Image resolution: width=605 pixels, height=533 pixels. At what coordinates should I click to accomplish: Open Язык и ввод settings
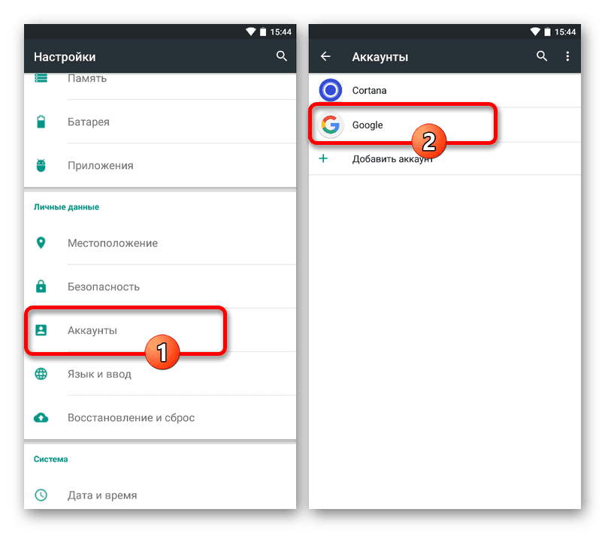pos(160,374)
